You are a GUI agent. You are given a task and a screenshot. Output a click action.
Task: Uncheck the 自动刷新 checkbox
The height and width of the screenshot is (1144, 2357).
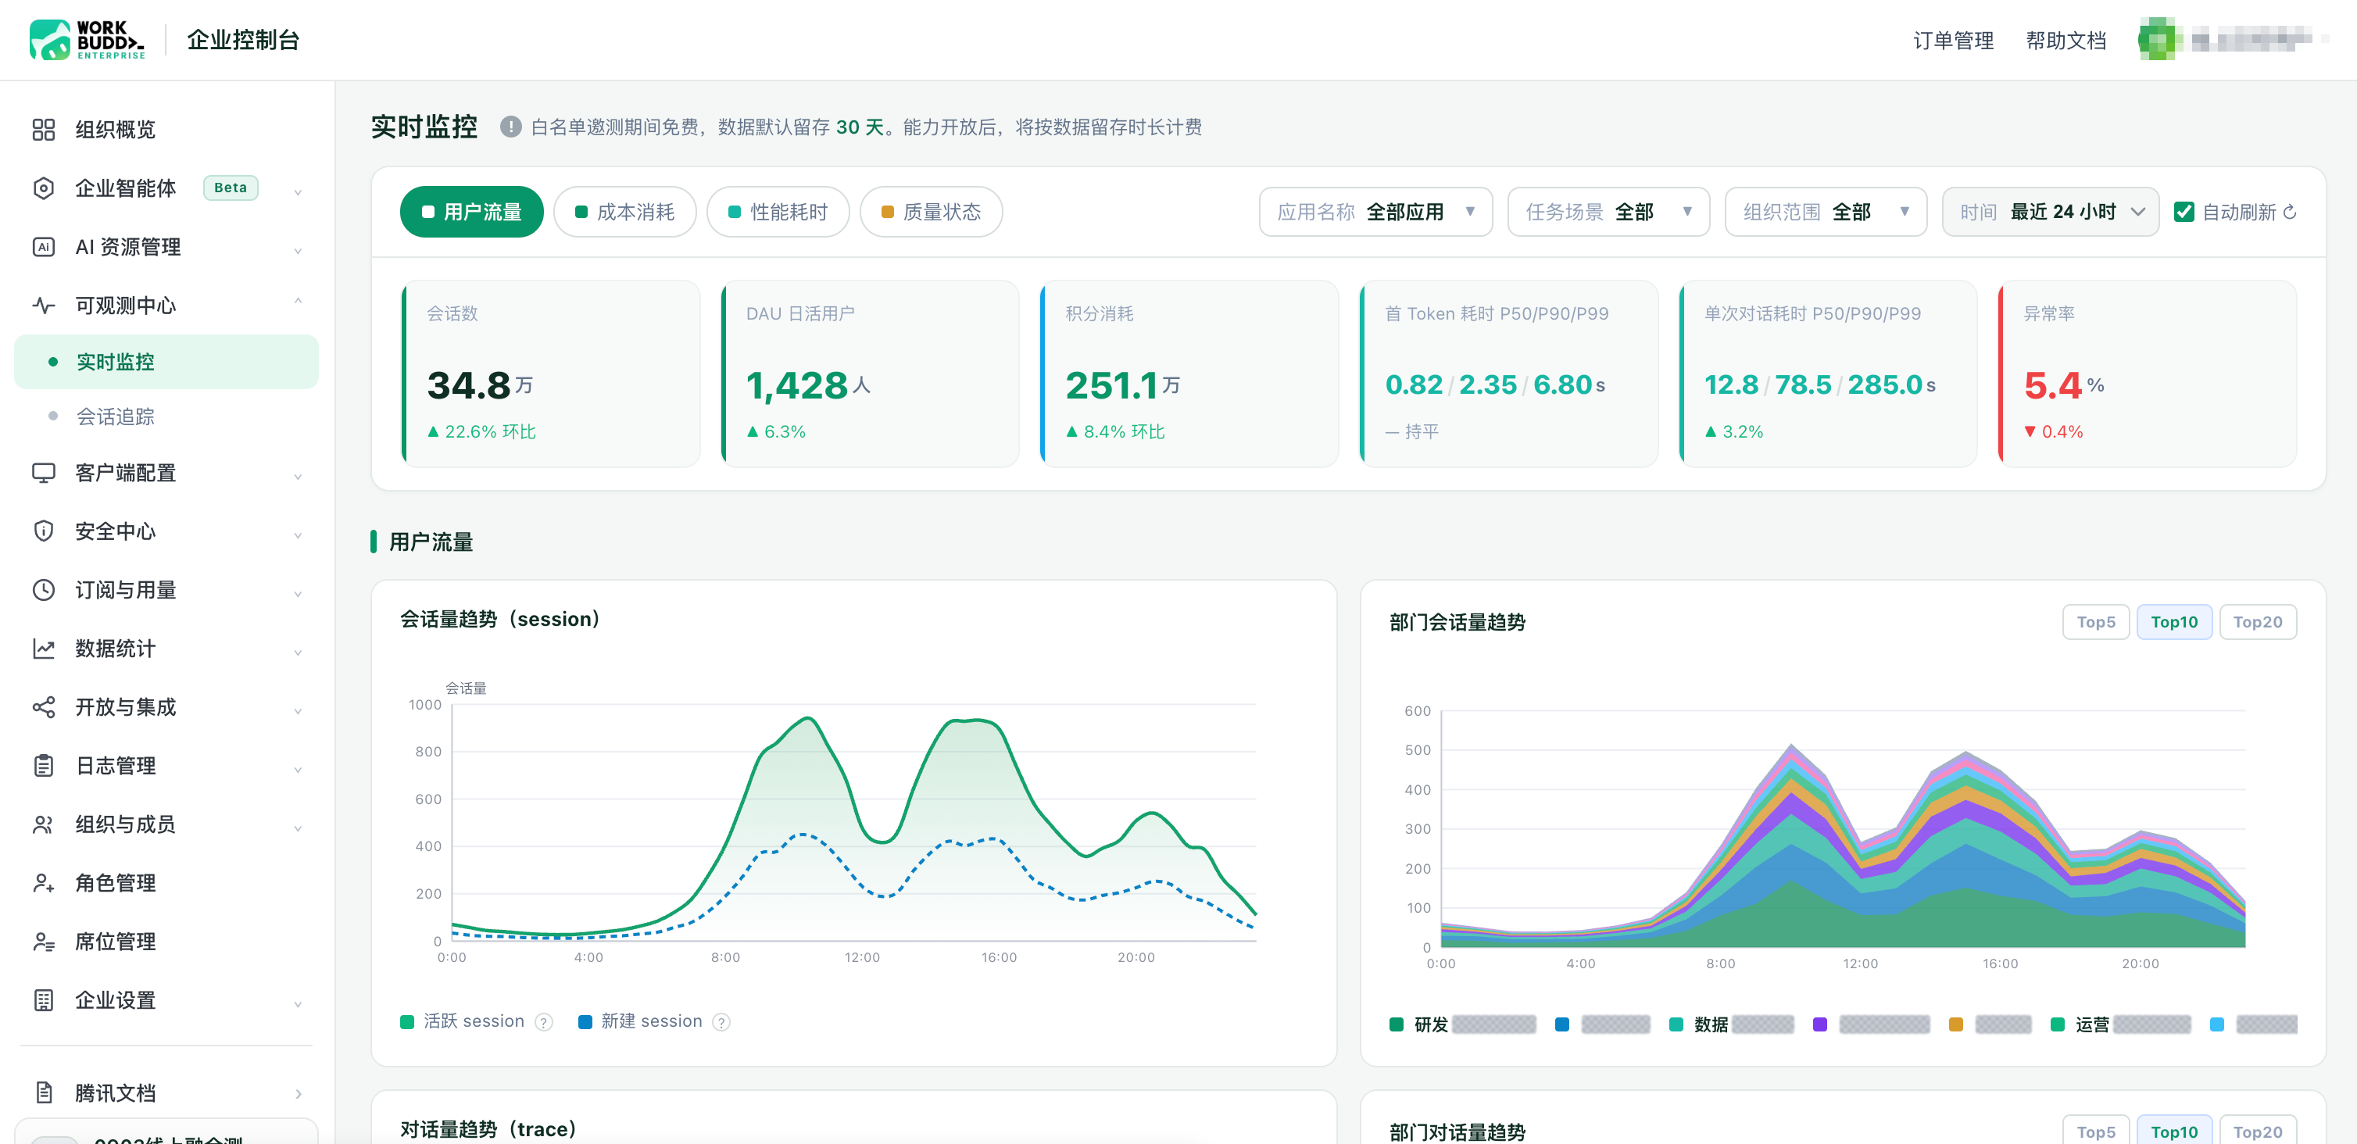click(x=2184, y=213)
